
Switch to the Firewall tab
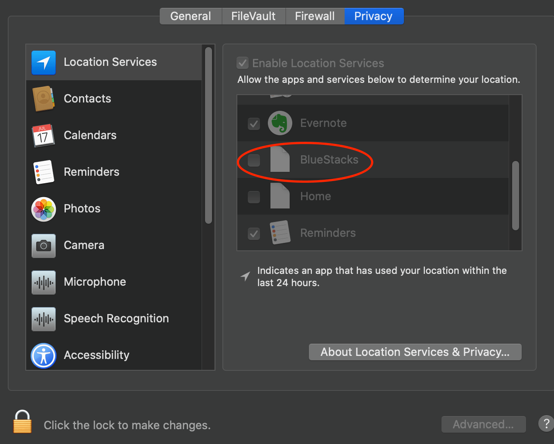tap(315, 16)
